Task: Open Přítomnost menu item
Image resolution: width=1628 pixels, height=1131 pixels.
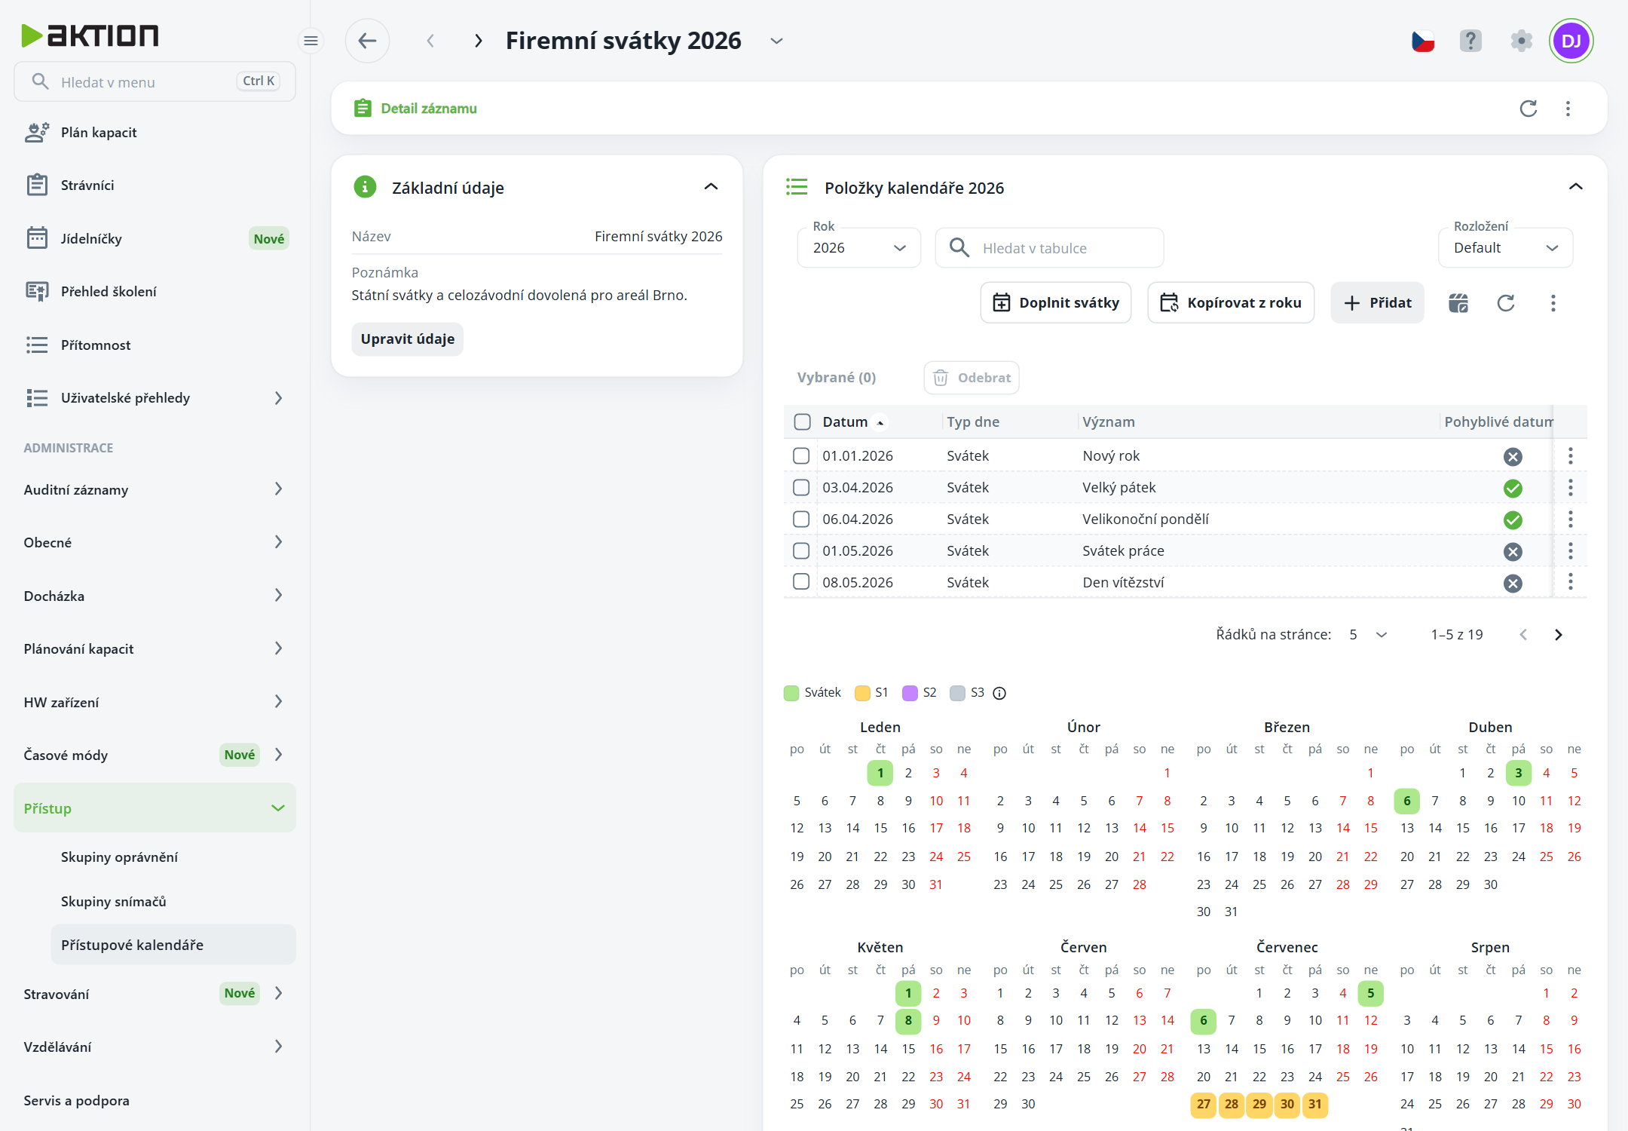Action: (155, 345)
